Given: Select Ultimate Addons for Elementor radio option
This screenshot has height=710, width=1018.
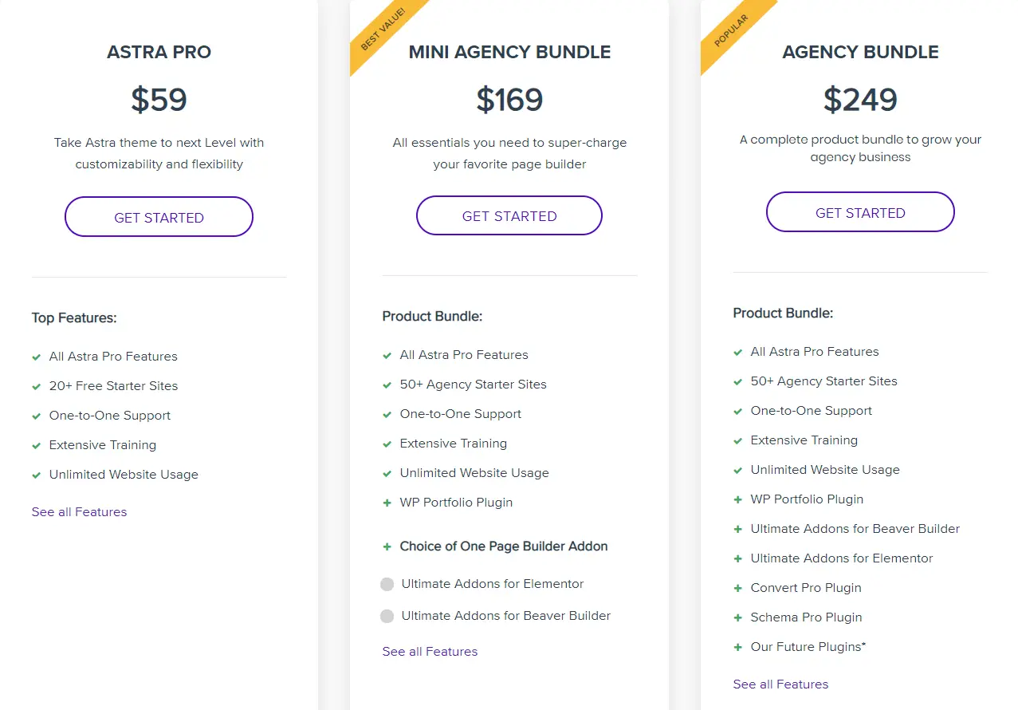Looking at the screenshot, I should (387, 584).
